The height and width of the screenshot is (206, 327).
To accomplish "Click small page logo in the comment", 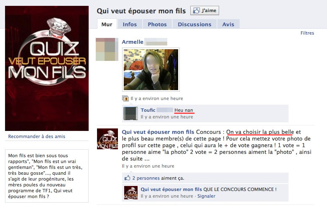I will (x=131, y=193).
